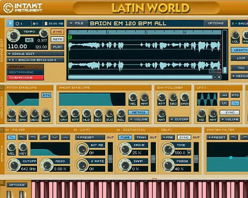Click waveform zoom in plus icon
The height and width of the screenshot is (198, 248).
coord(219,77)
